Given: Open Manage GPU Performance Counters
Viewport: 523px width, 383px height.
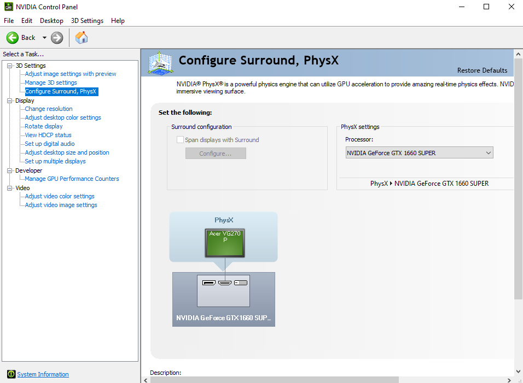Looking at the screenshot, I should click(72, 179).
